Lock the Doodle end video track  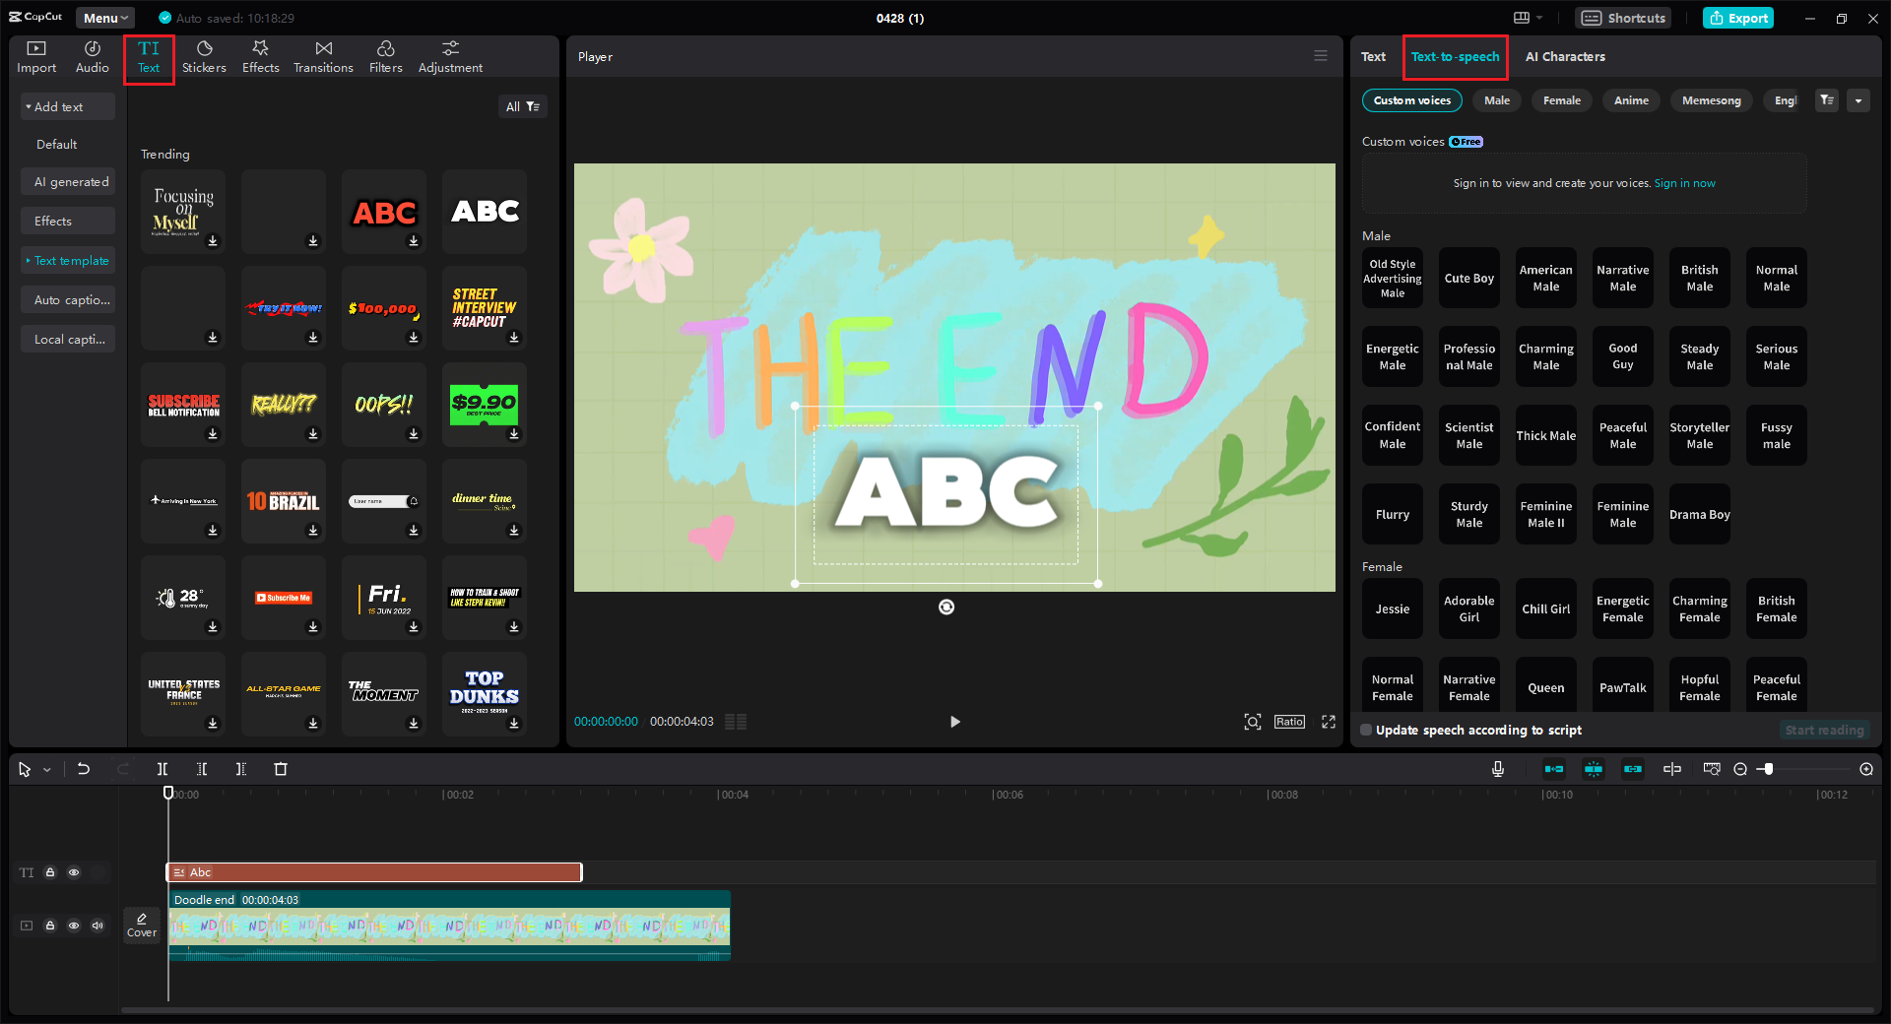click(x=50, y=926)
